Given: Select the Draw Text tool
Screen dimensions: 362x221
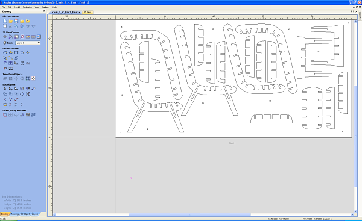Looking at the screenshot, I should (x=5, y=63).
